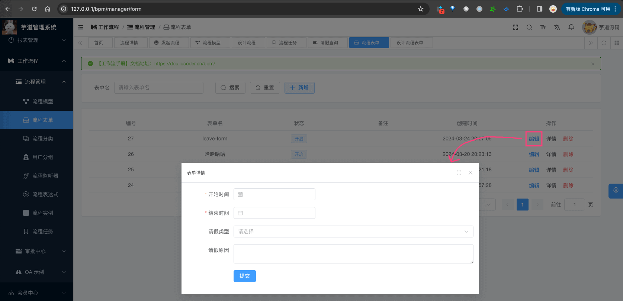The height and width of the screenshot is (301, 623).
Task: Submit the form with 提交 button
Action: pos(245,276)
